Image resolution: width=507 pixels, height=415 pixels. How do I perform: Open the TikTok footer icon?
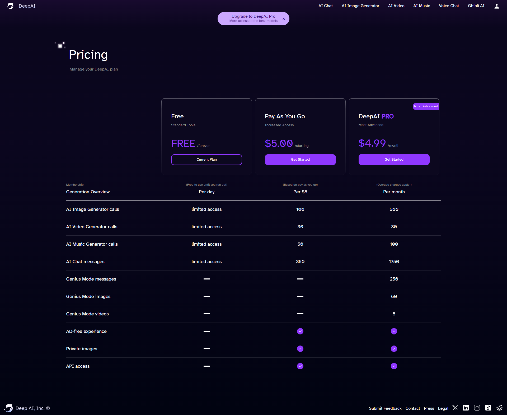pos(488,408)
